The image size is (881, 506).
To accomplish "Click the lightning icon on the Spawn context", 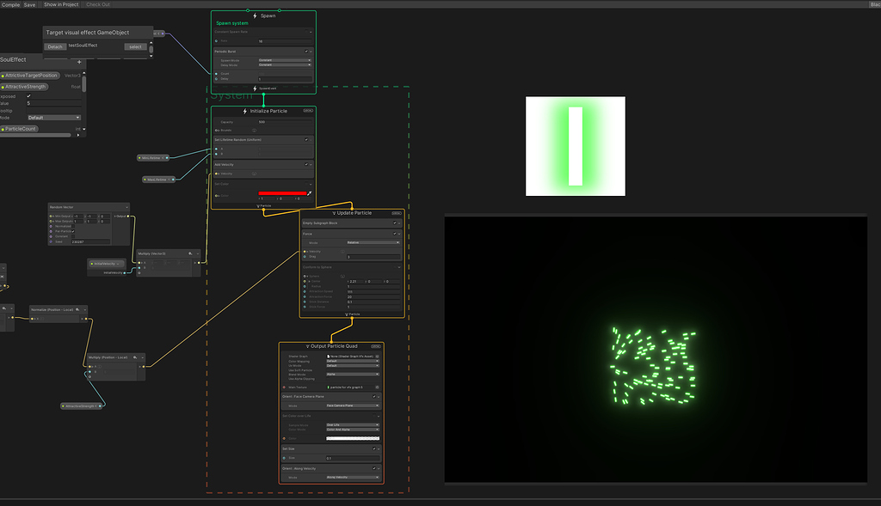I will point(255,15).
